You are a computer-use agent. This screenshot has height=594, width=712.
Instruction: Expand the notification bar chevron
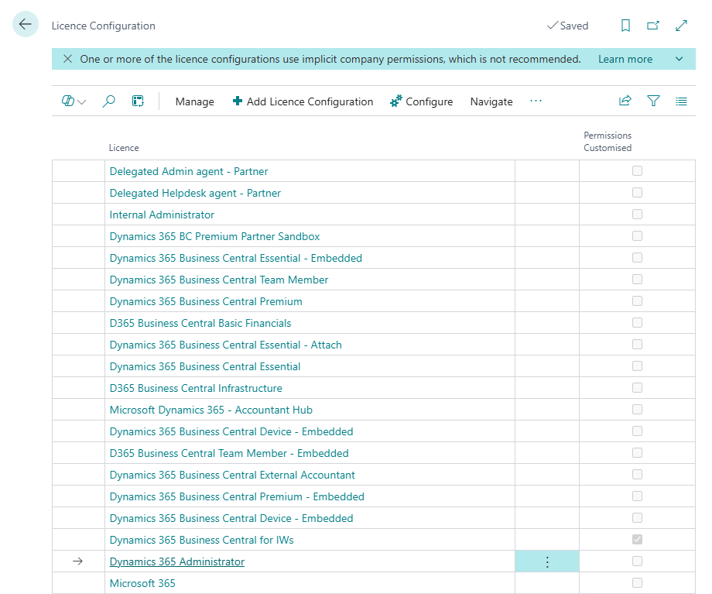point(679,59)
